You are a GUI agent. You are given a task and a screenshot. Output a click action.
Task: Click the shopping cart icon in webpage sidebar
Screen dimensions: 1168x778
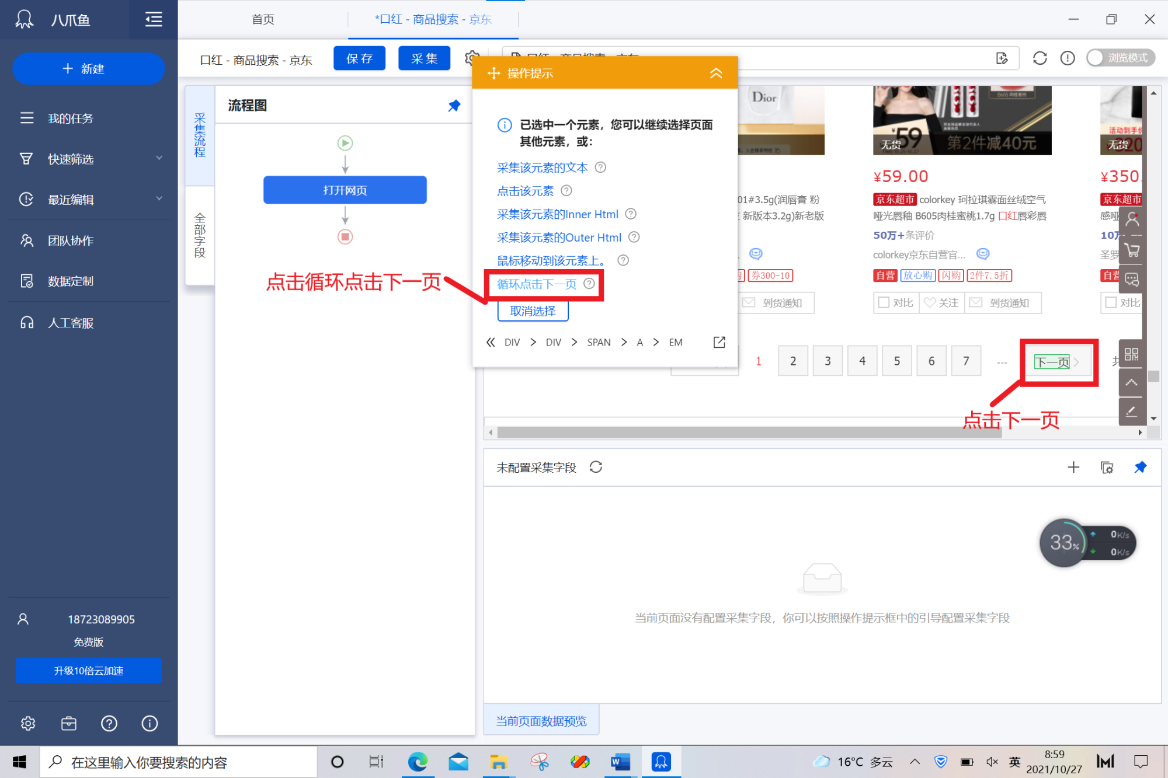coord(1132,251)
